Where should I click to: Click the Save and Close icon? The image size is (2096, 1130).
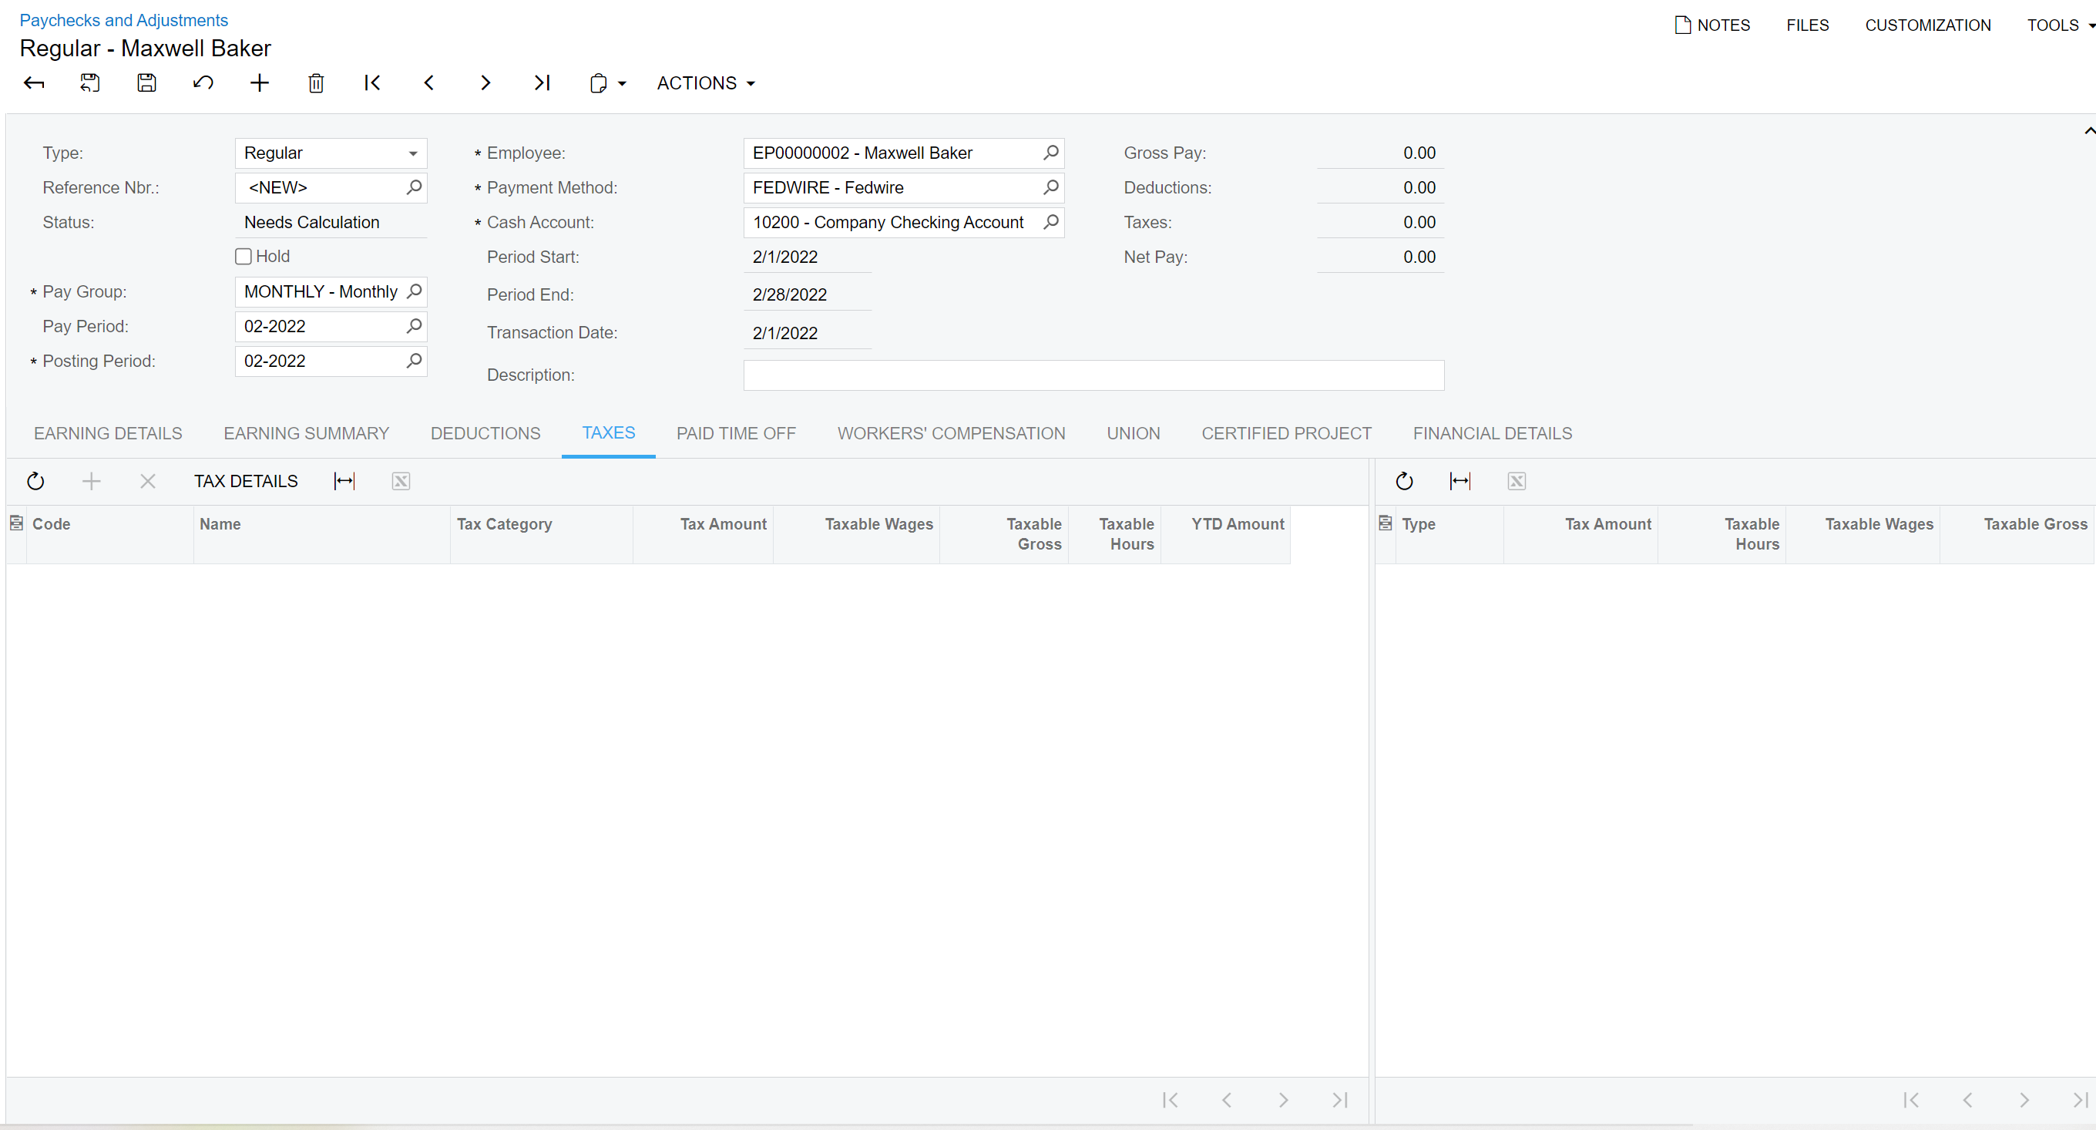tap(89, 83)
